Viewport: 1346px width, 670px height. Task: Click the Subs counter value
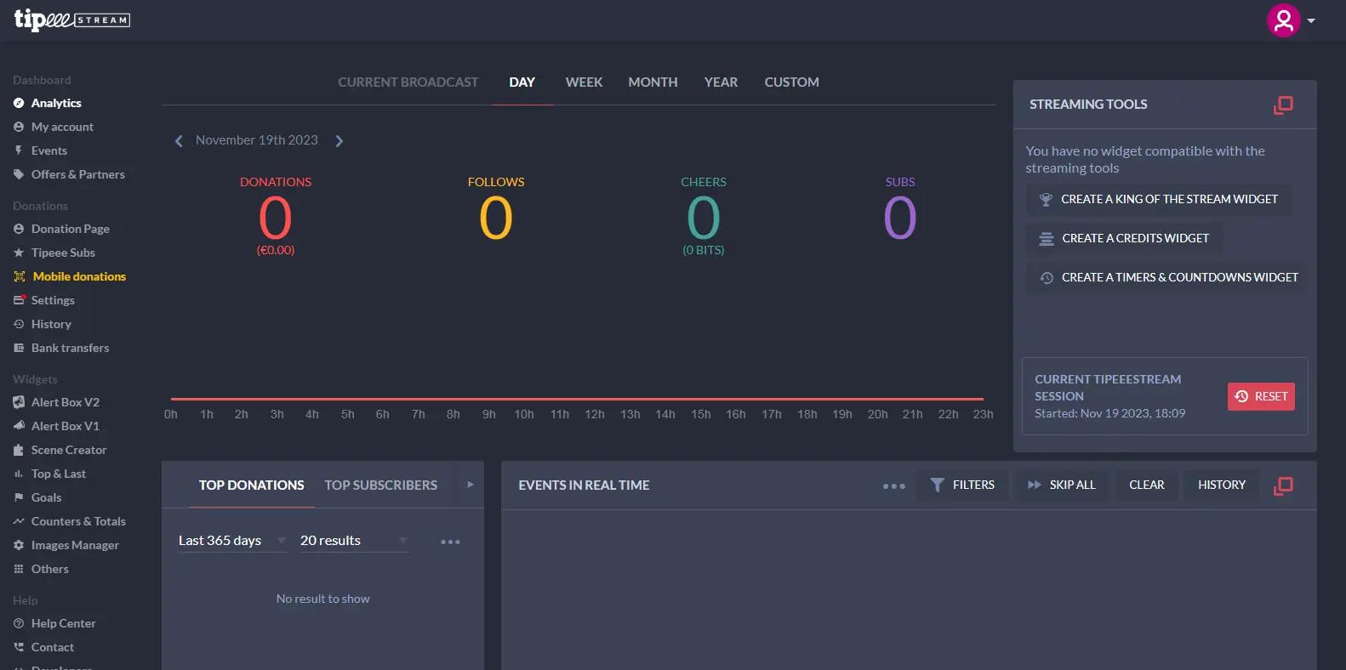point(900,219)
